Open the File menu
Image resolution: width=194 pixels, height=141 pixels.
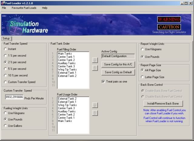[4, 8]
